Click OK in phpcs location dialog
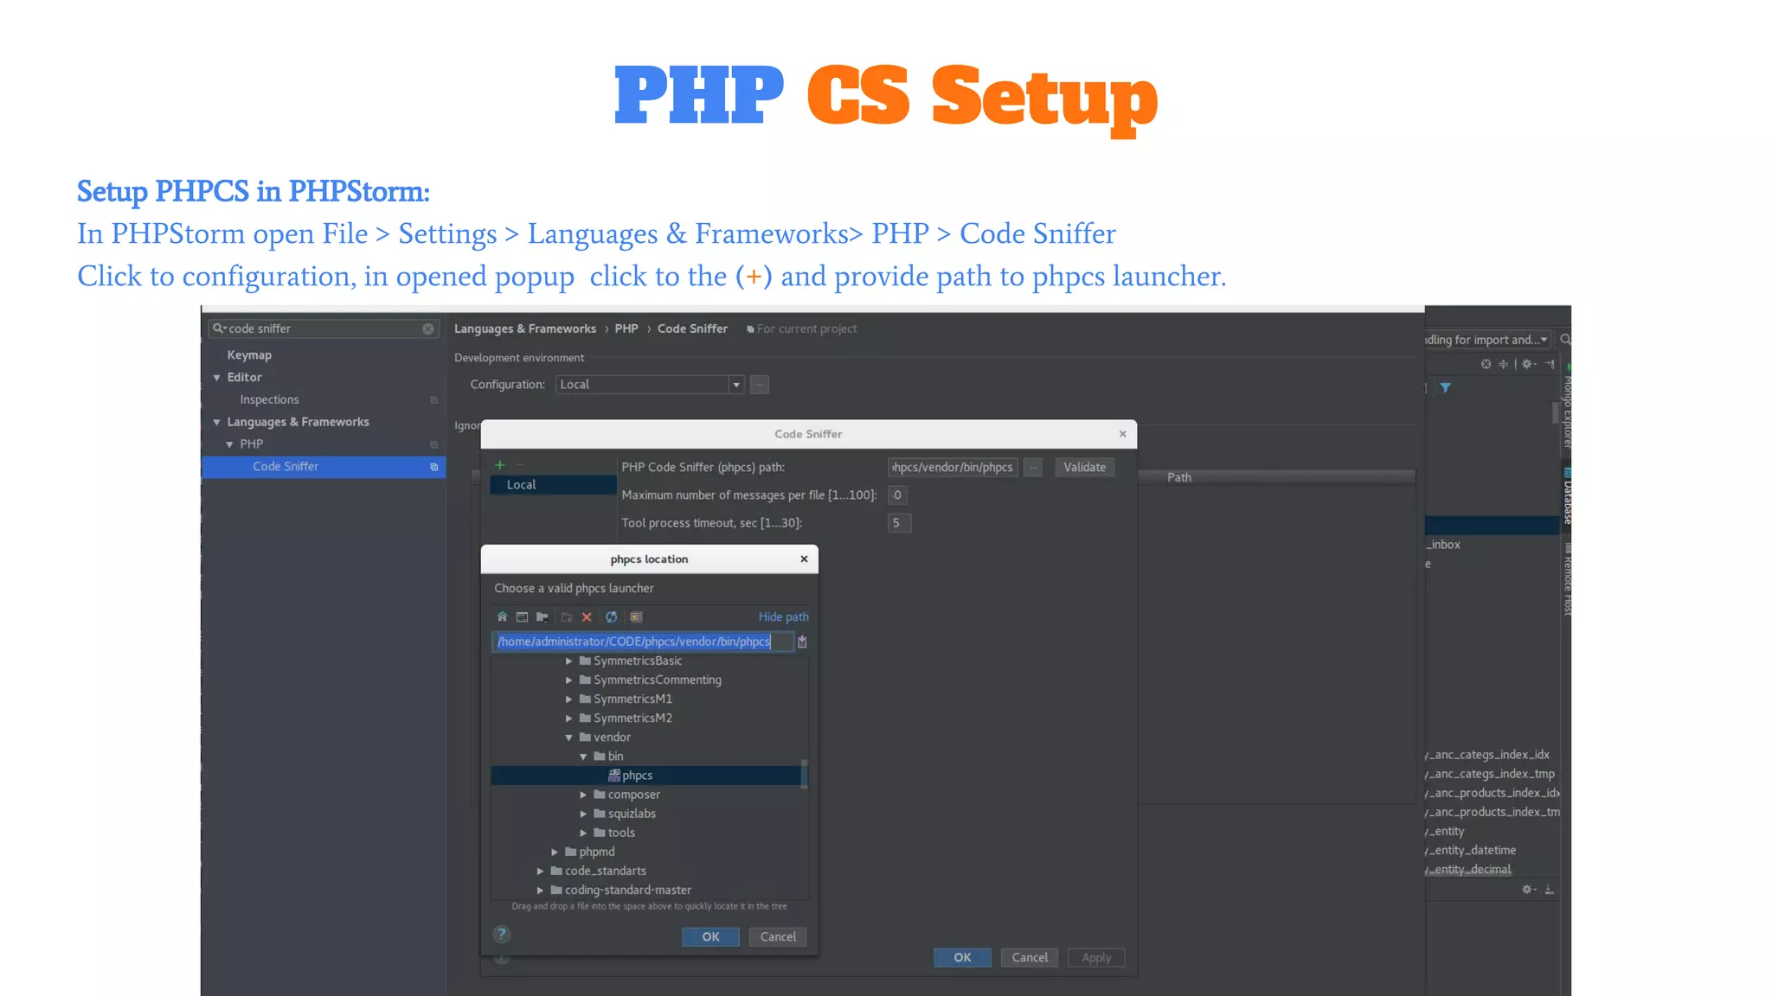The image size is (1772, 996). tap(710, 937)
